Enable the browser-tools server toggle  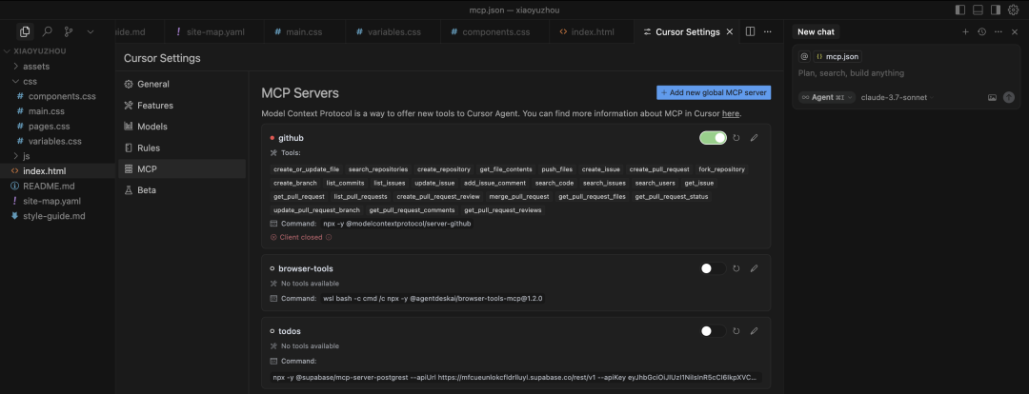click(714, 268)
